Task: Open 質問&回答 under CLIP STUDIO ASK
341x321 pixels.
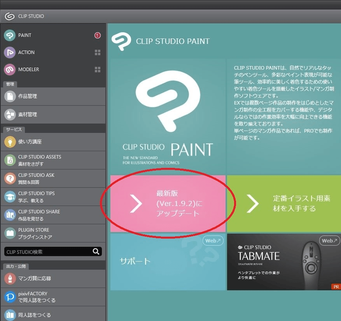Action: pyautogui.click(x=53, y=178)
